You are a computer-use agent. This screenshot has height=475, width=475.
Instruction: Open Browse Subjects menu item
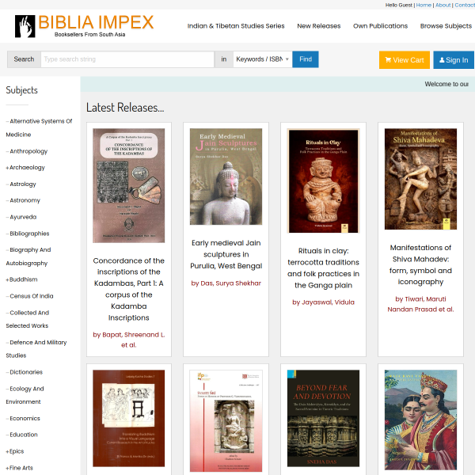(446, 26)
